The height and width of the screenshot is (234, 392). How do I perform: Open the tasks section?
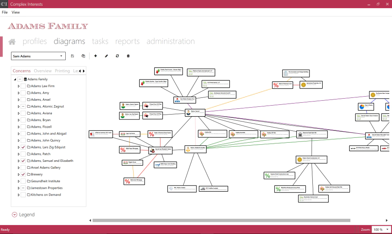click(100, 41)
